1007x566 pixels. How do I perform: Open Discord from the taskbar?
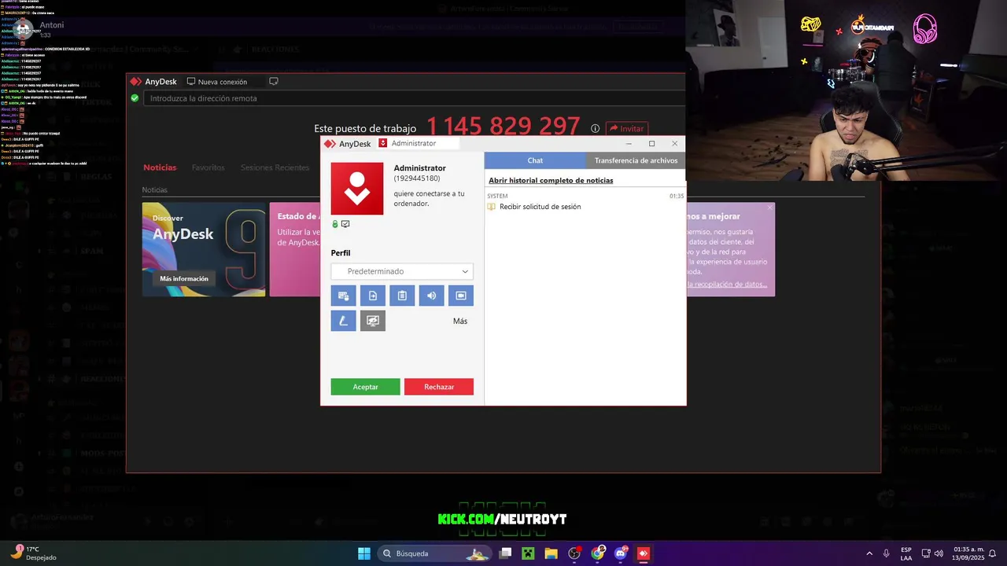(x=621, y=553)
